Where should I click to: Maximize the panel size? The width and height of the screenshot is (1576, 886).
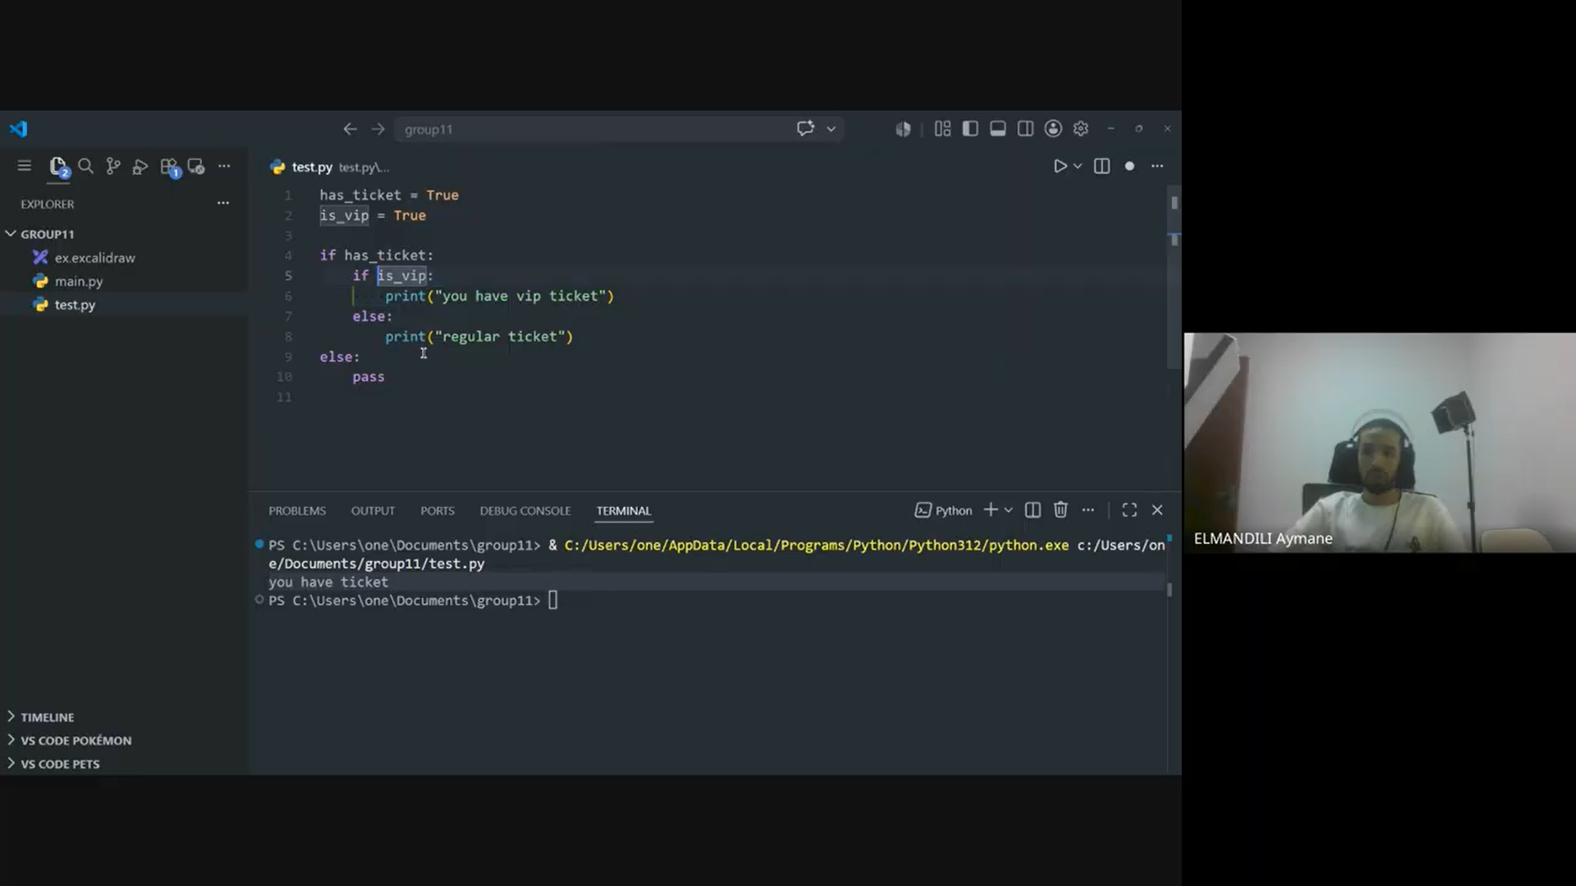pyautogui.click(x=1129, y=510)
